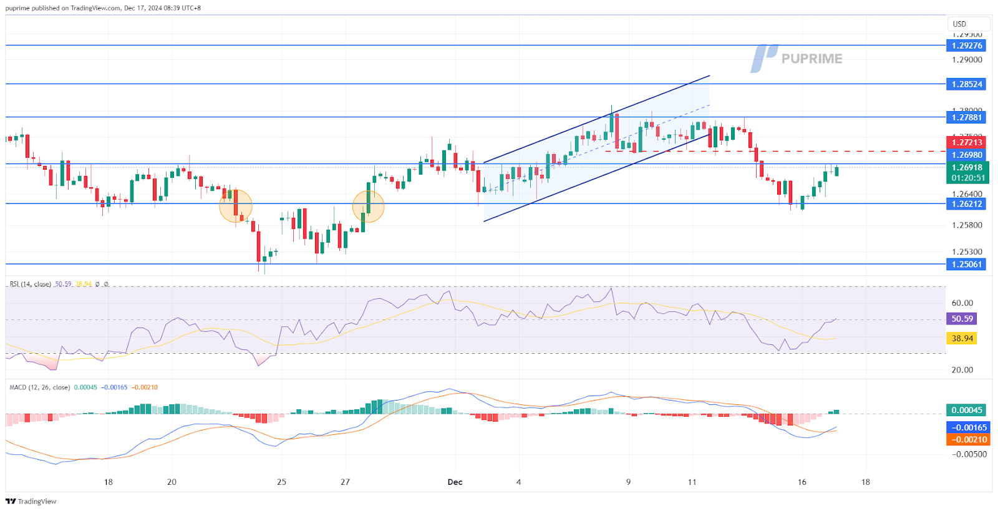Click the purple RSI value badge 50.59 on the scale
Screen dimensions: 998x511
tap(962, 318)
